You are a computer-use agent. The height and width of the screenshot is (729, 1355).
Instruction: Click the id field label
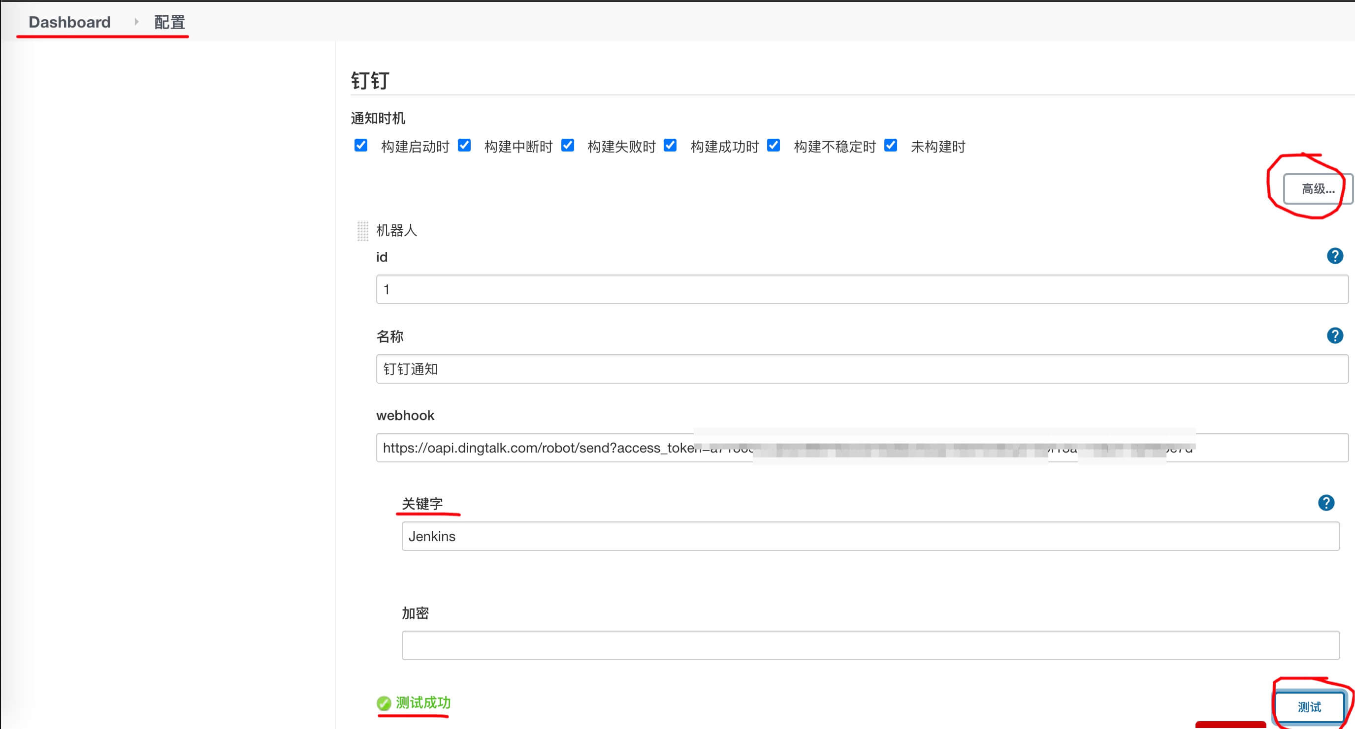point(382,257)
